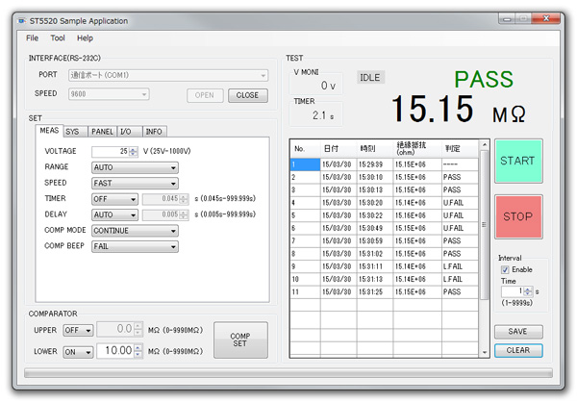Click the VOLTAGE input field showing 25
The height and width of the screenshot is (402, 577).
(111, 152)
